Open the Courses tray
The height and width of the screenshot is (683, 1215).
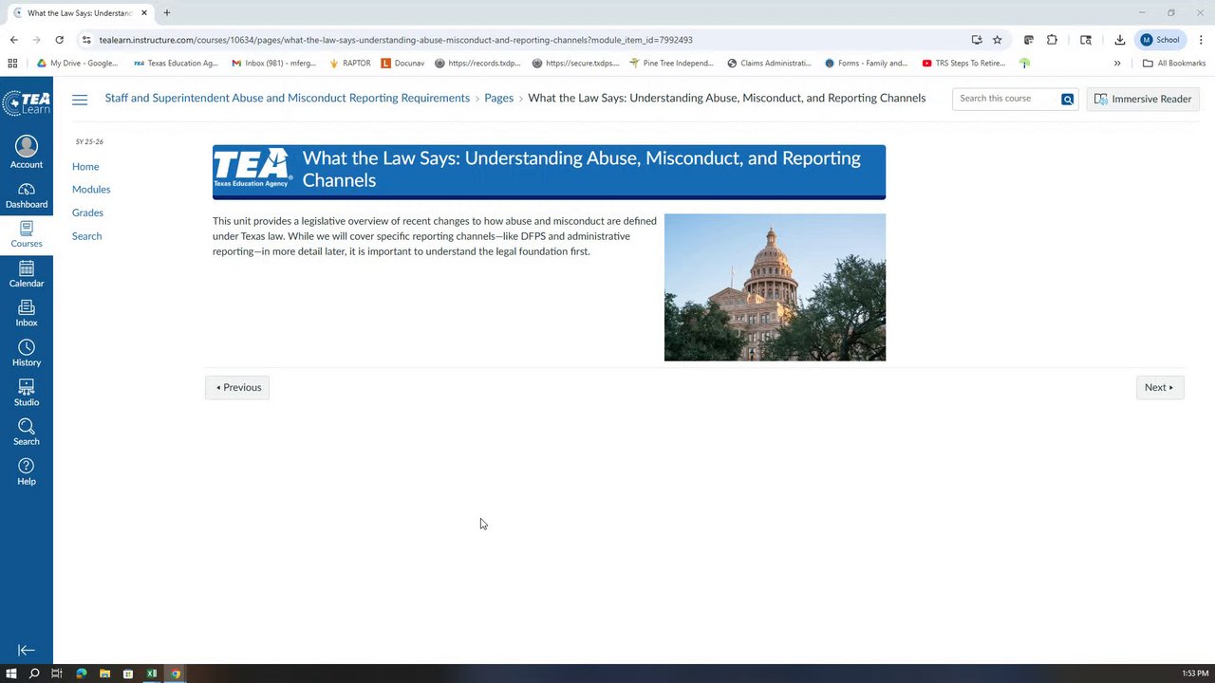click(27, 235)
